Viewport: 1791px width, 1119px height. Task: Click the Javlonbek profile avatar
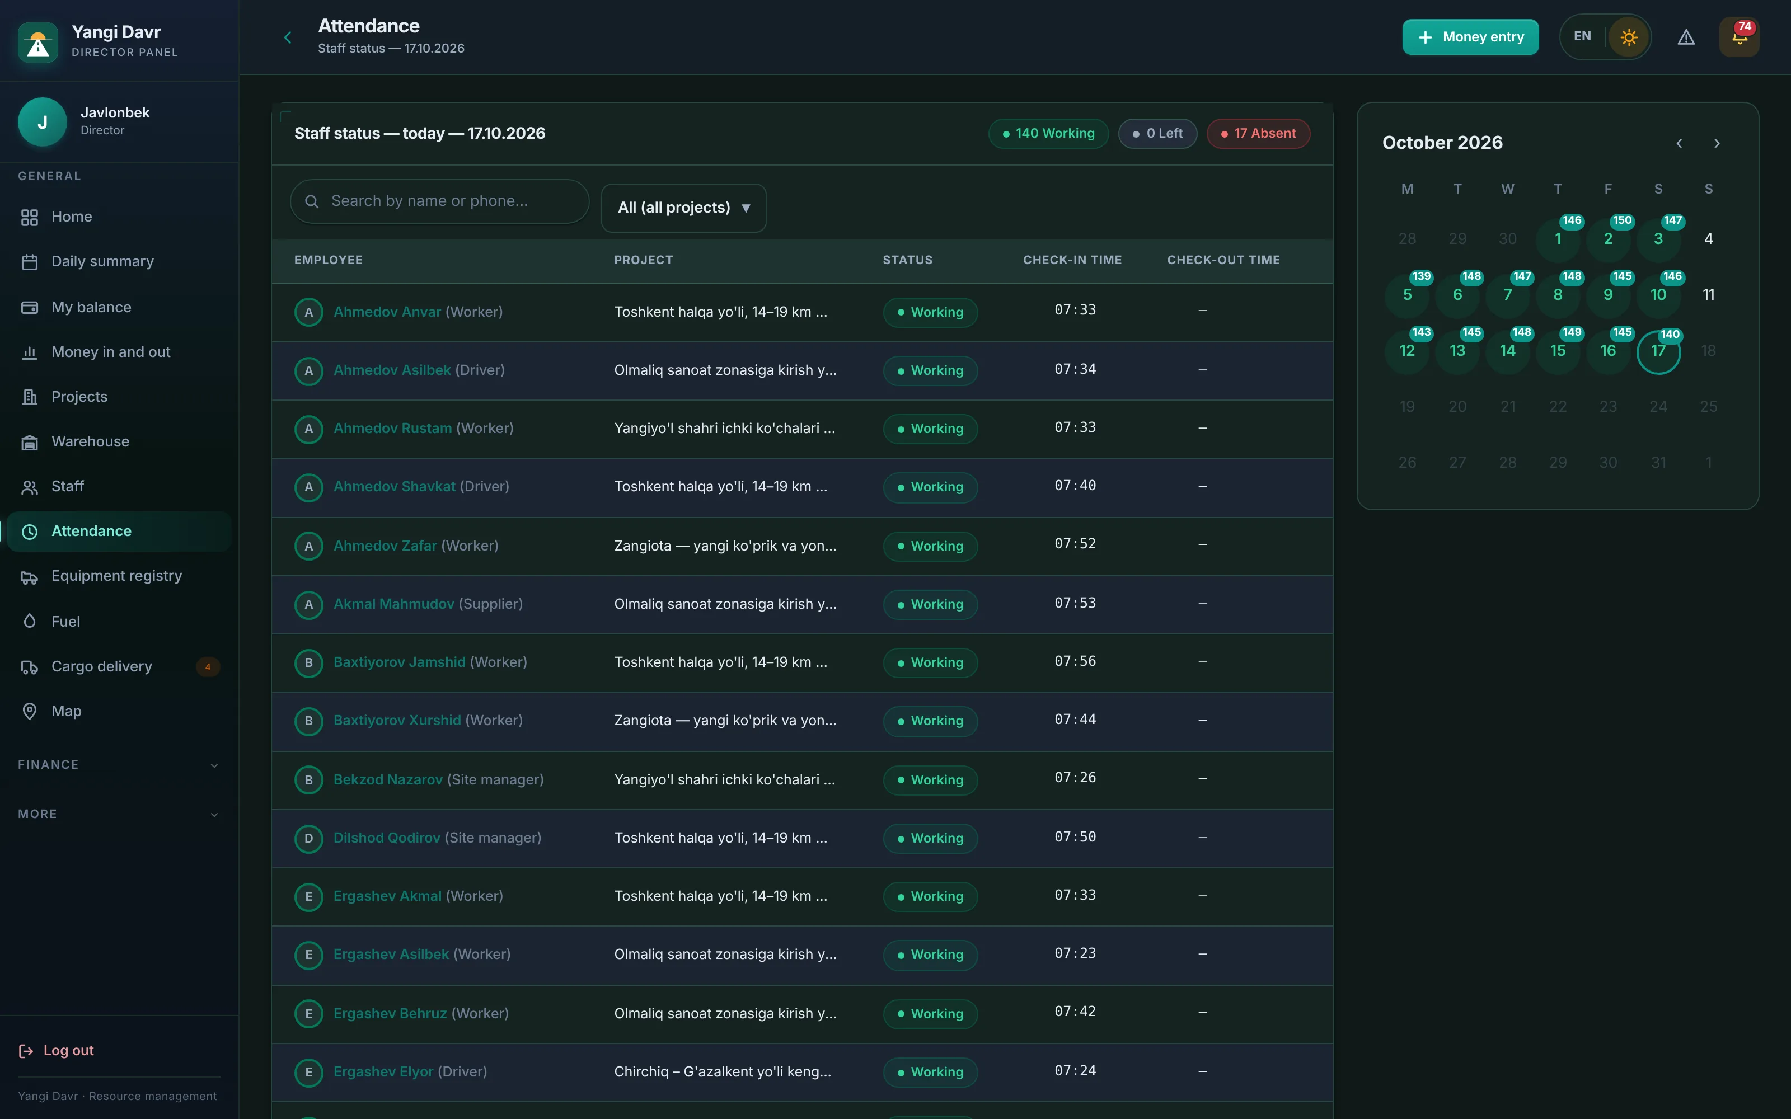coord(42,122)
